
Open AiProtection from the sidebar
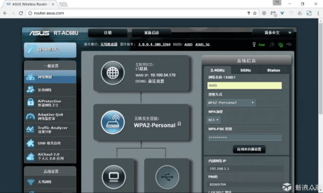(50, 103)
